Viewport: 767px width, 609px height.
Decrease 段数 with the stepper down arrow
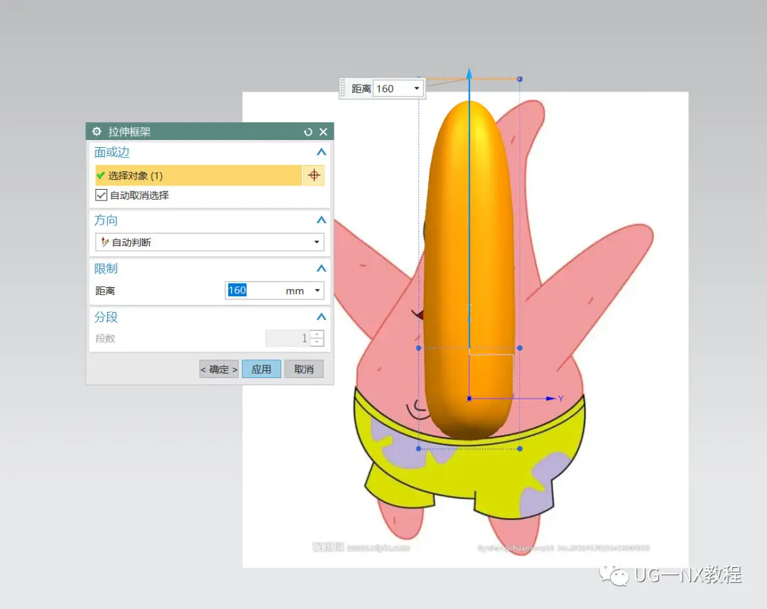tap(317, 342)
